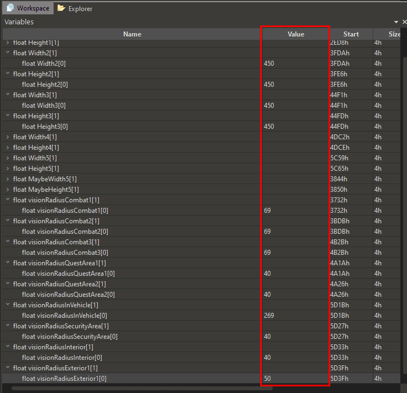Click the horizontal scrollbar thumb

click(142, 389)
